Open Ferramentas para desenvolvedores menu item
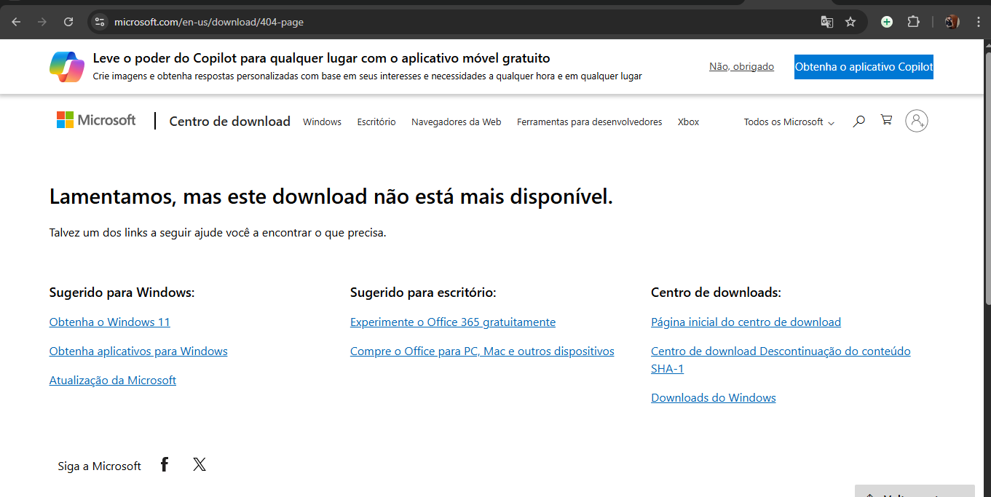The image size is (991, 497). click(590, 122)
